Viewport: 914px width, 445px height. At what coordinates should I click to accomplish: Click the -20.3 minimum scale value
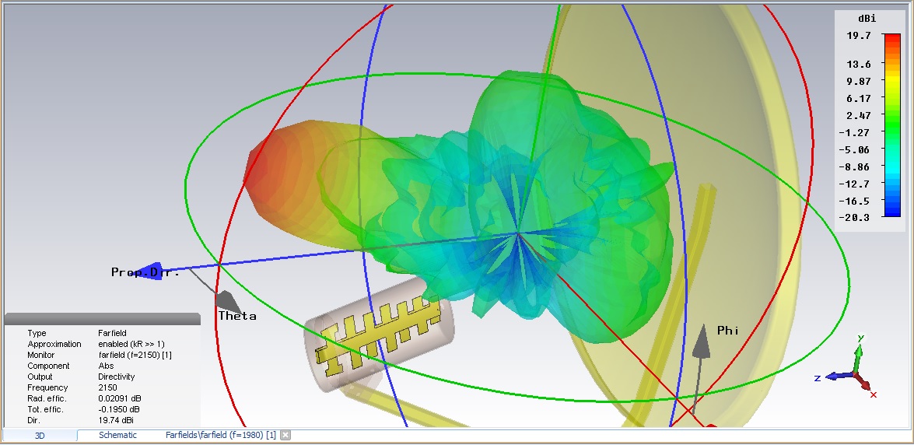(x=854, y=218)
